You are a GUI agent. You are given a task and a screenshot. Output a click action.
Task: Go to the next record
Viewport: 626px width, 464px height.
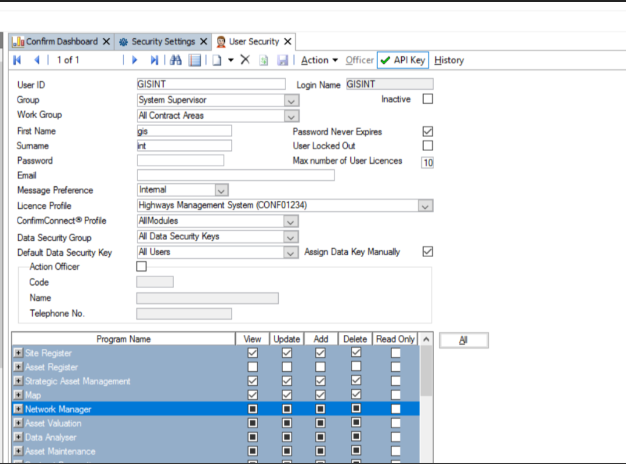pos(135,60)
